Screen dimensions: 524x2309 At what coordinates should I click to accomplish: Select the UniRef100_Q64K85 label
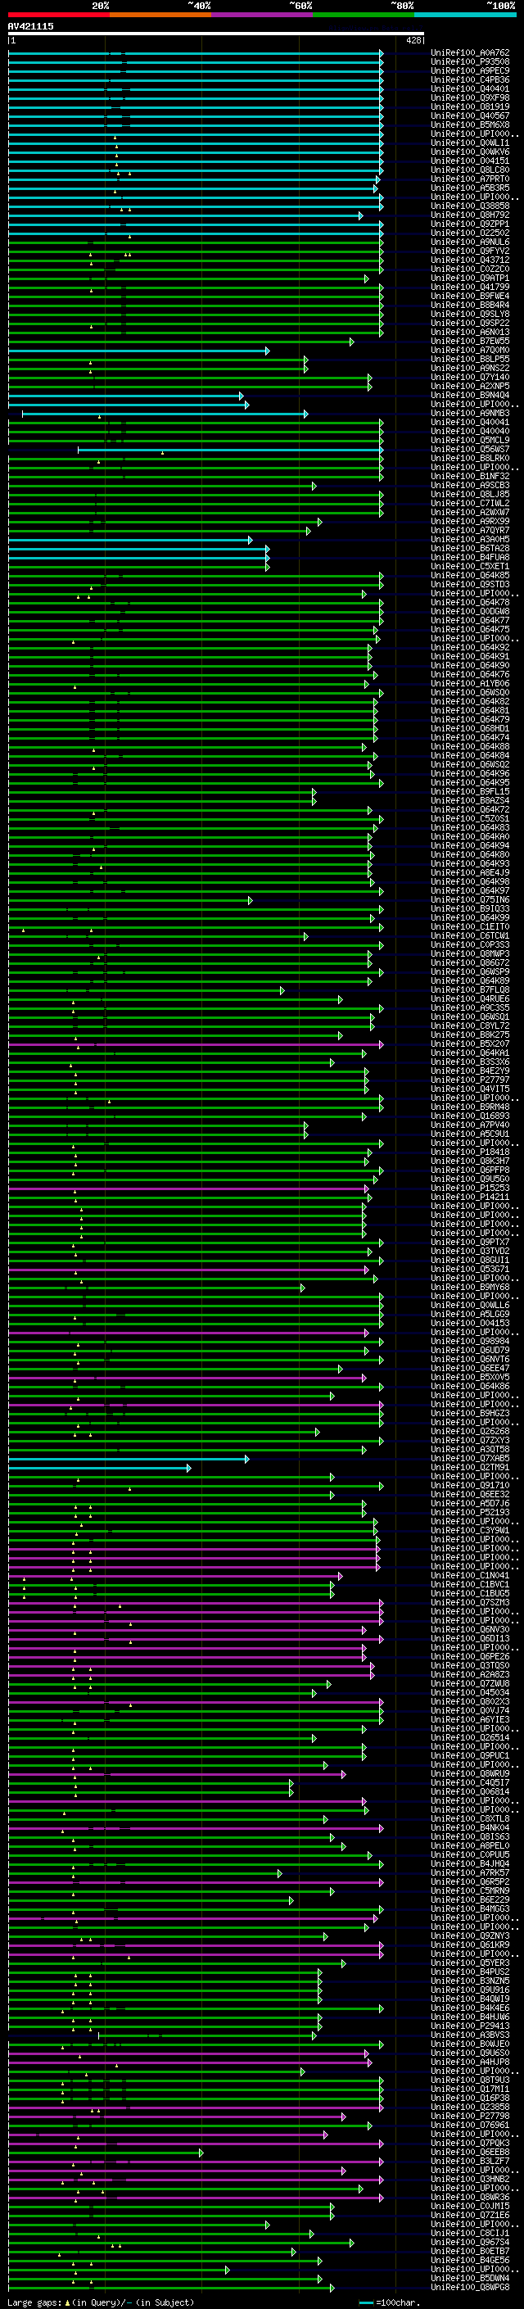(470, 576)
